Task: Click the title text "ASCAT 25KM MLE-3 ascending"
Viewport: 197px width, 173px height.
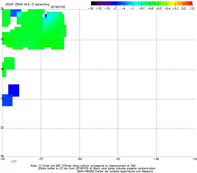Action: click(27, 5)
